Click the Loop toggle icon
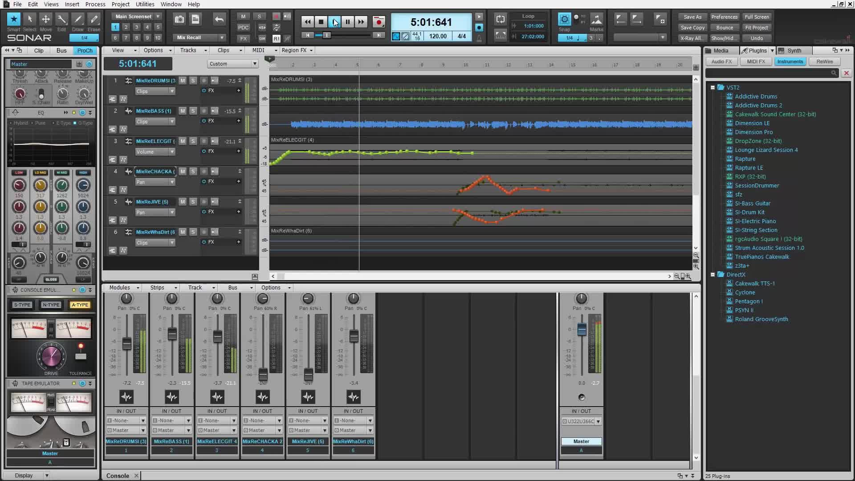855x481 pixels. (x=501, y=19)
